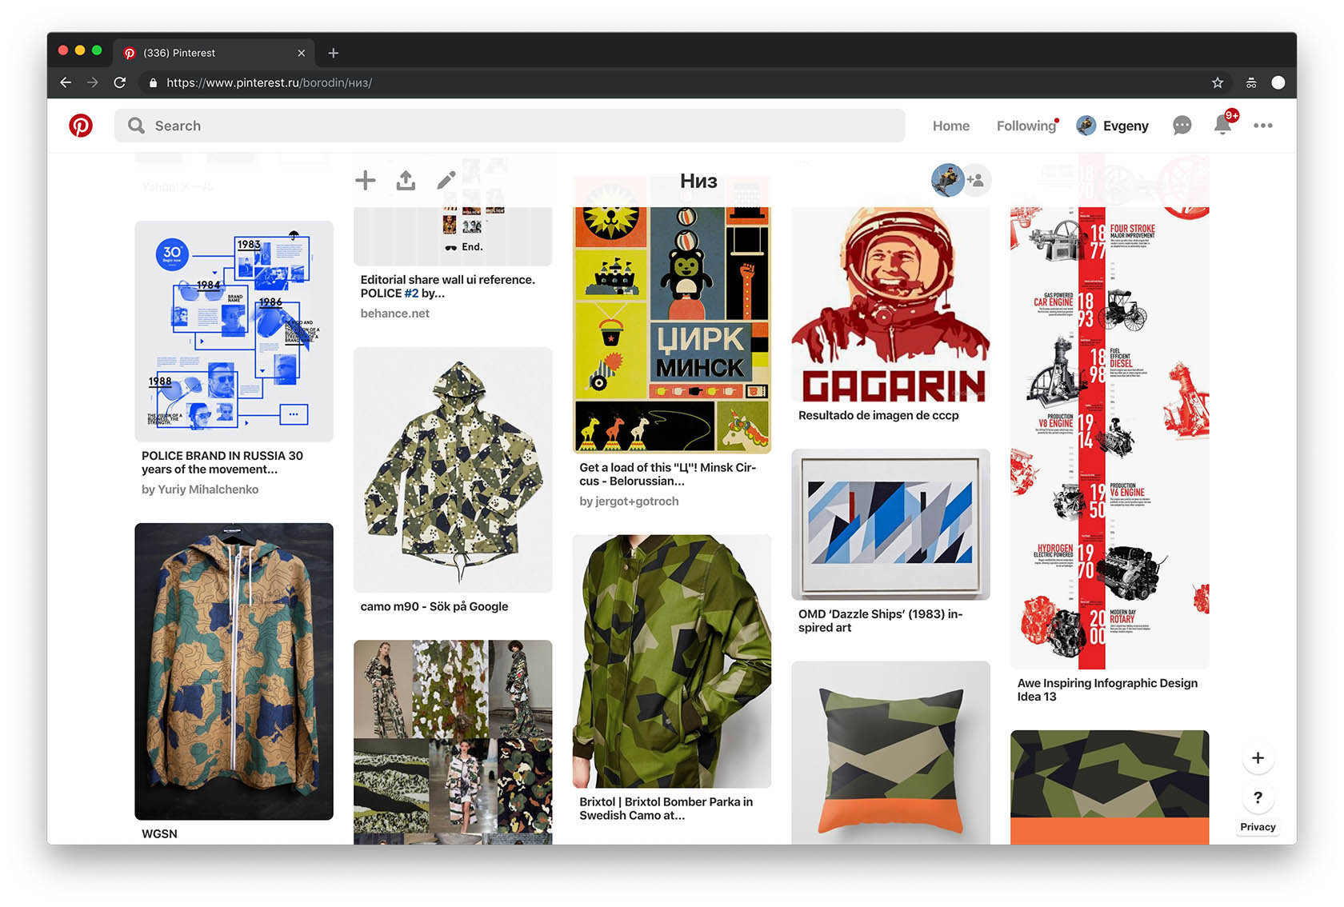The image size is (1344, 907).
Task: Open a new browser tab
Action: [x=334, y=53]
